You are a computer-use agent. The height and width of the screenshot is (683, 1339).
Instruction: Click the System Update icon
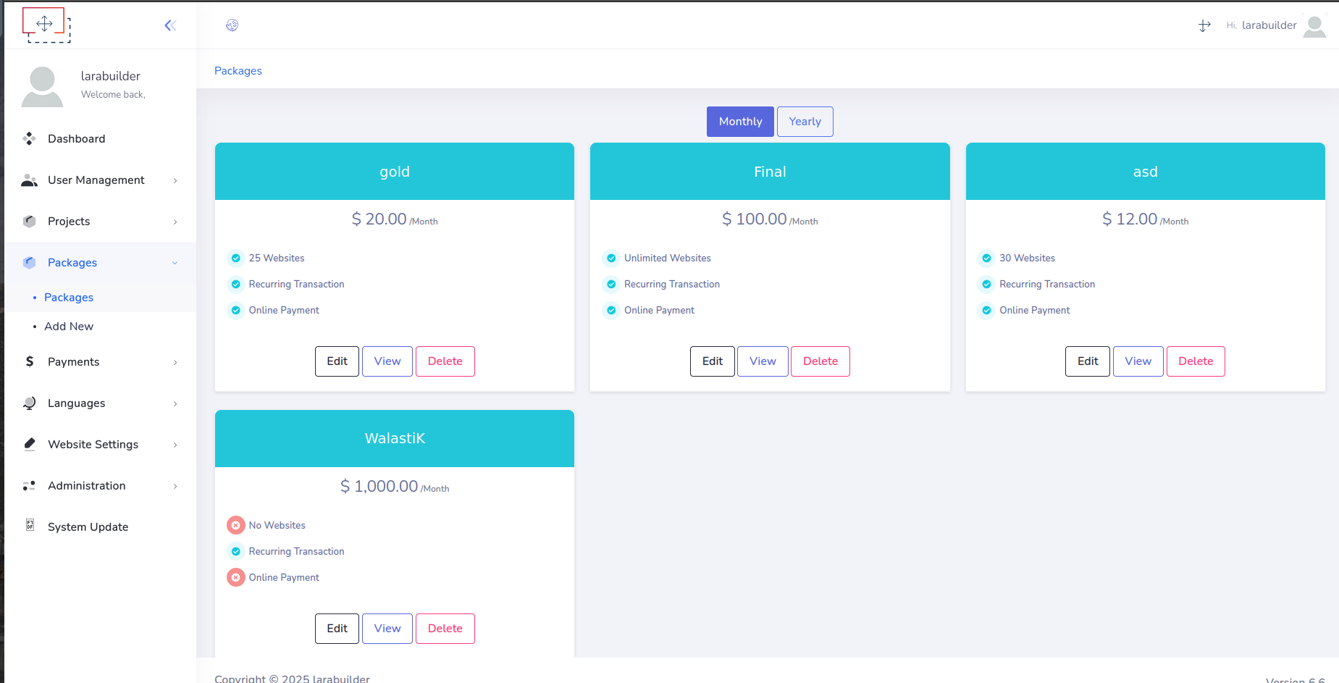pos(30,525)
